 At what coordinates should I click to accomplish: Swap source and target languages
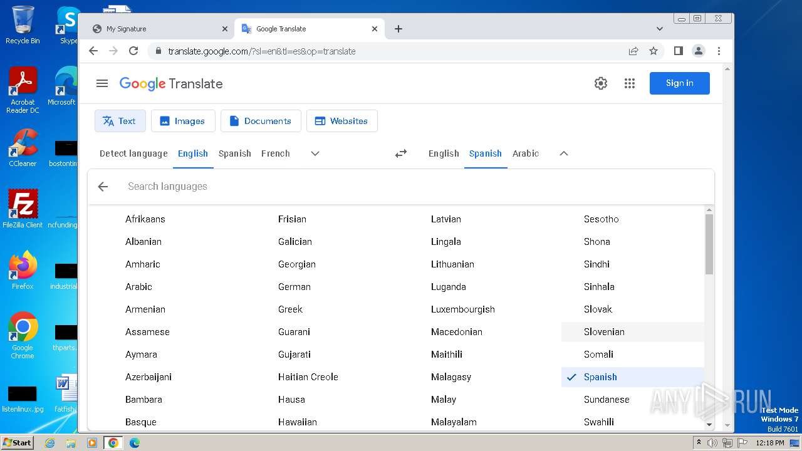coord(401,153)
